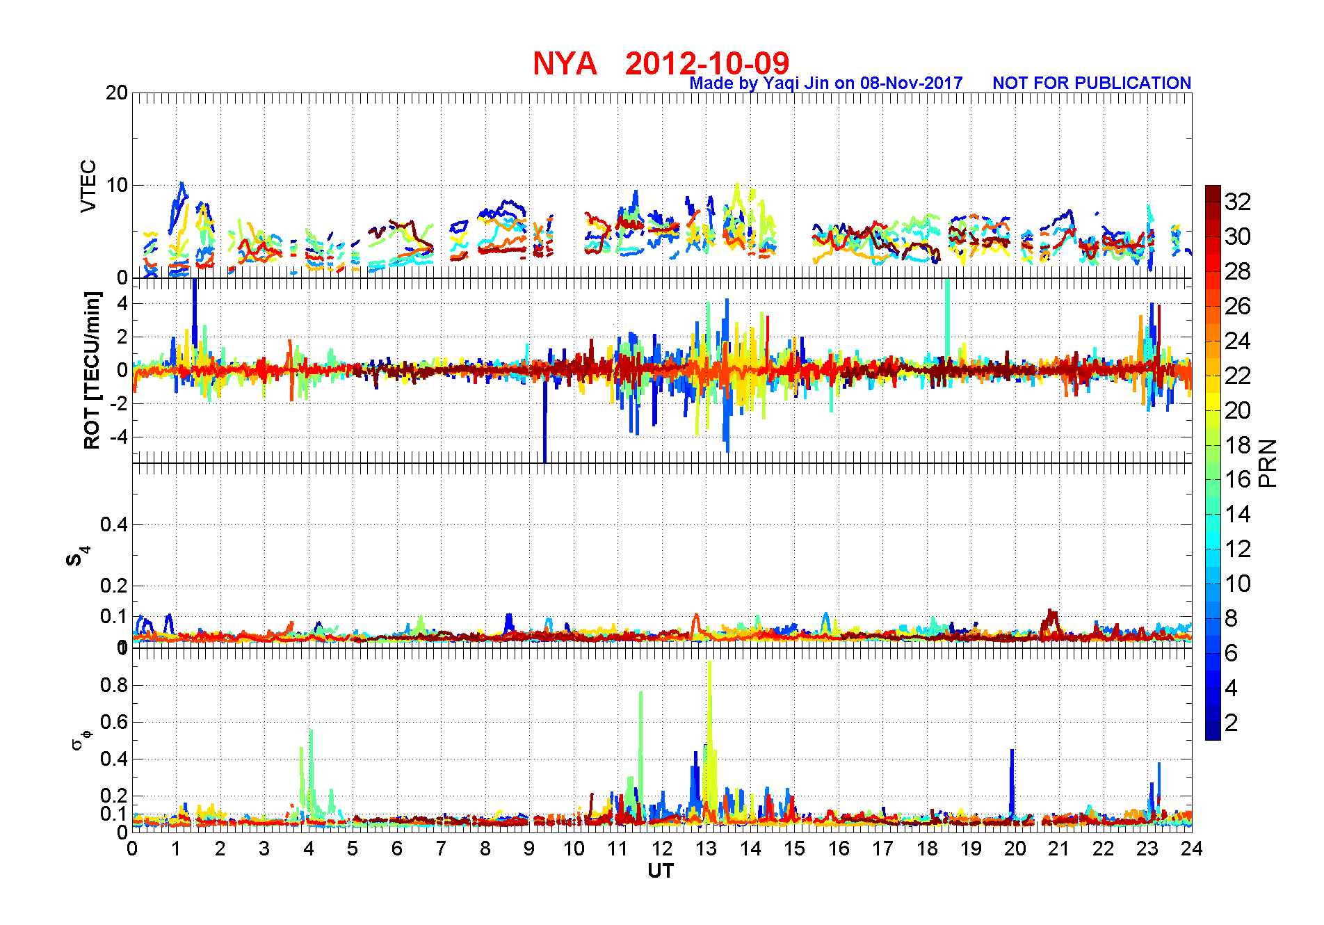
Task: Click the 'UT' x-axis label
Action: (x=661, y=871)
